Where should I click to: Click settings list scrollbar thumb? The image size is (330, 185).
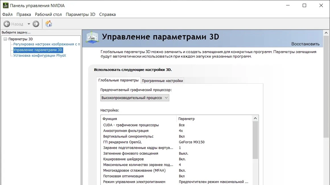[x=255, y=140]
